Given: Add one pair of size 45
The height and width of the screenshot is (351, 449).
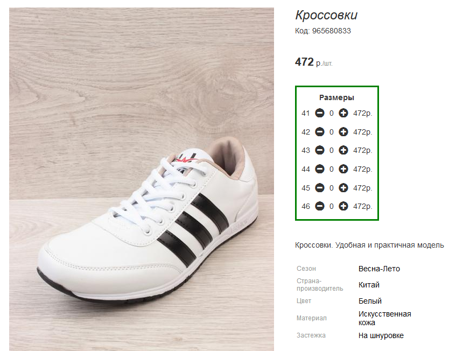Looking at the screenshot, I should coord(343,188).
